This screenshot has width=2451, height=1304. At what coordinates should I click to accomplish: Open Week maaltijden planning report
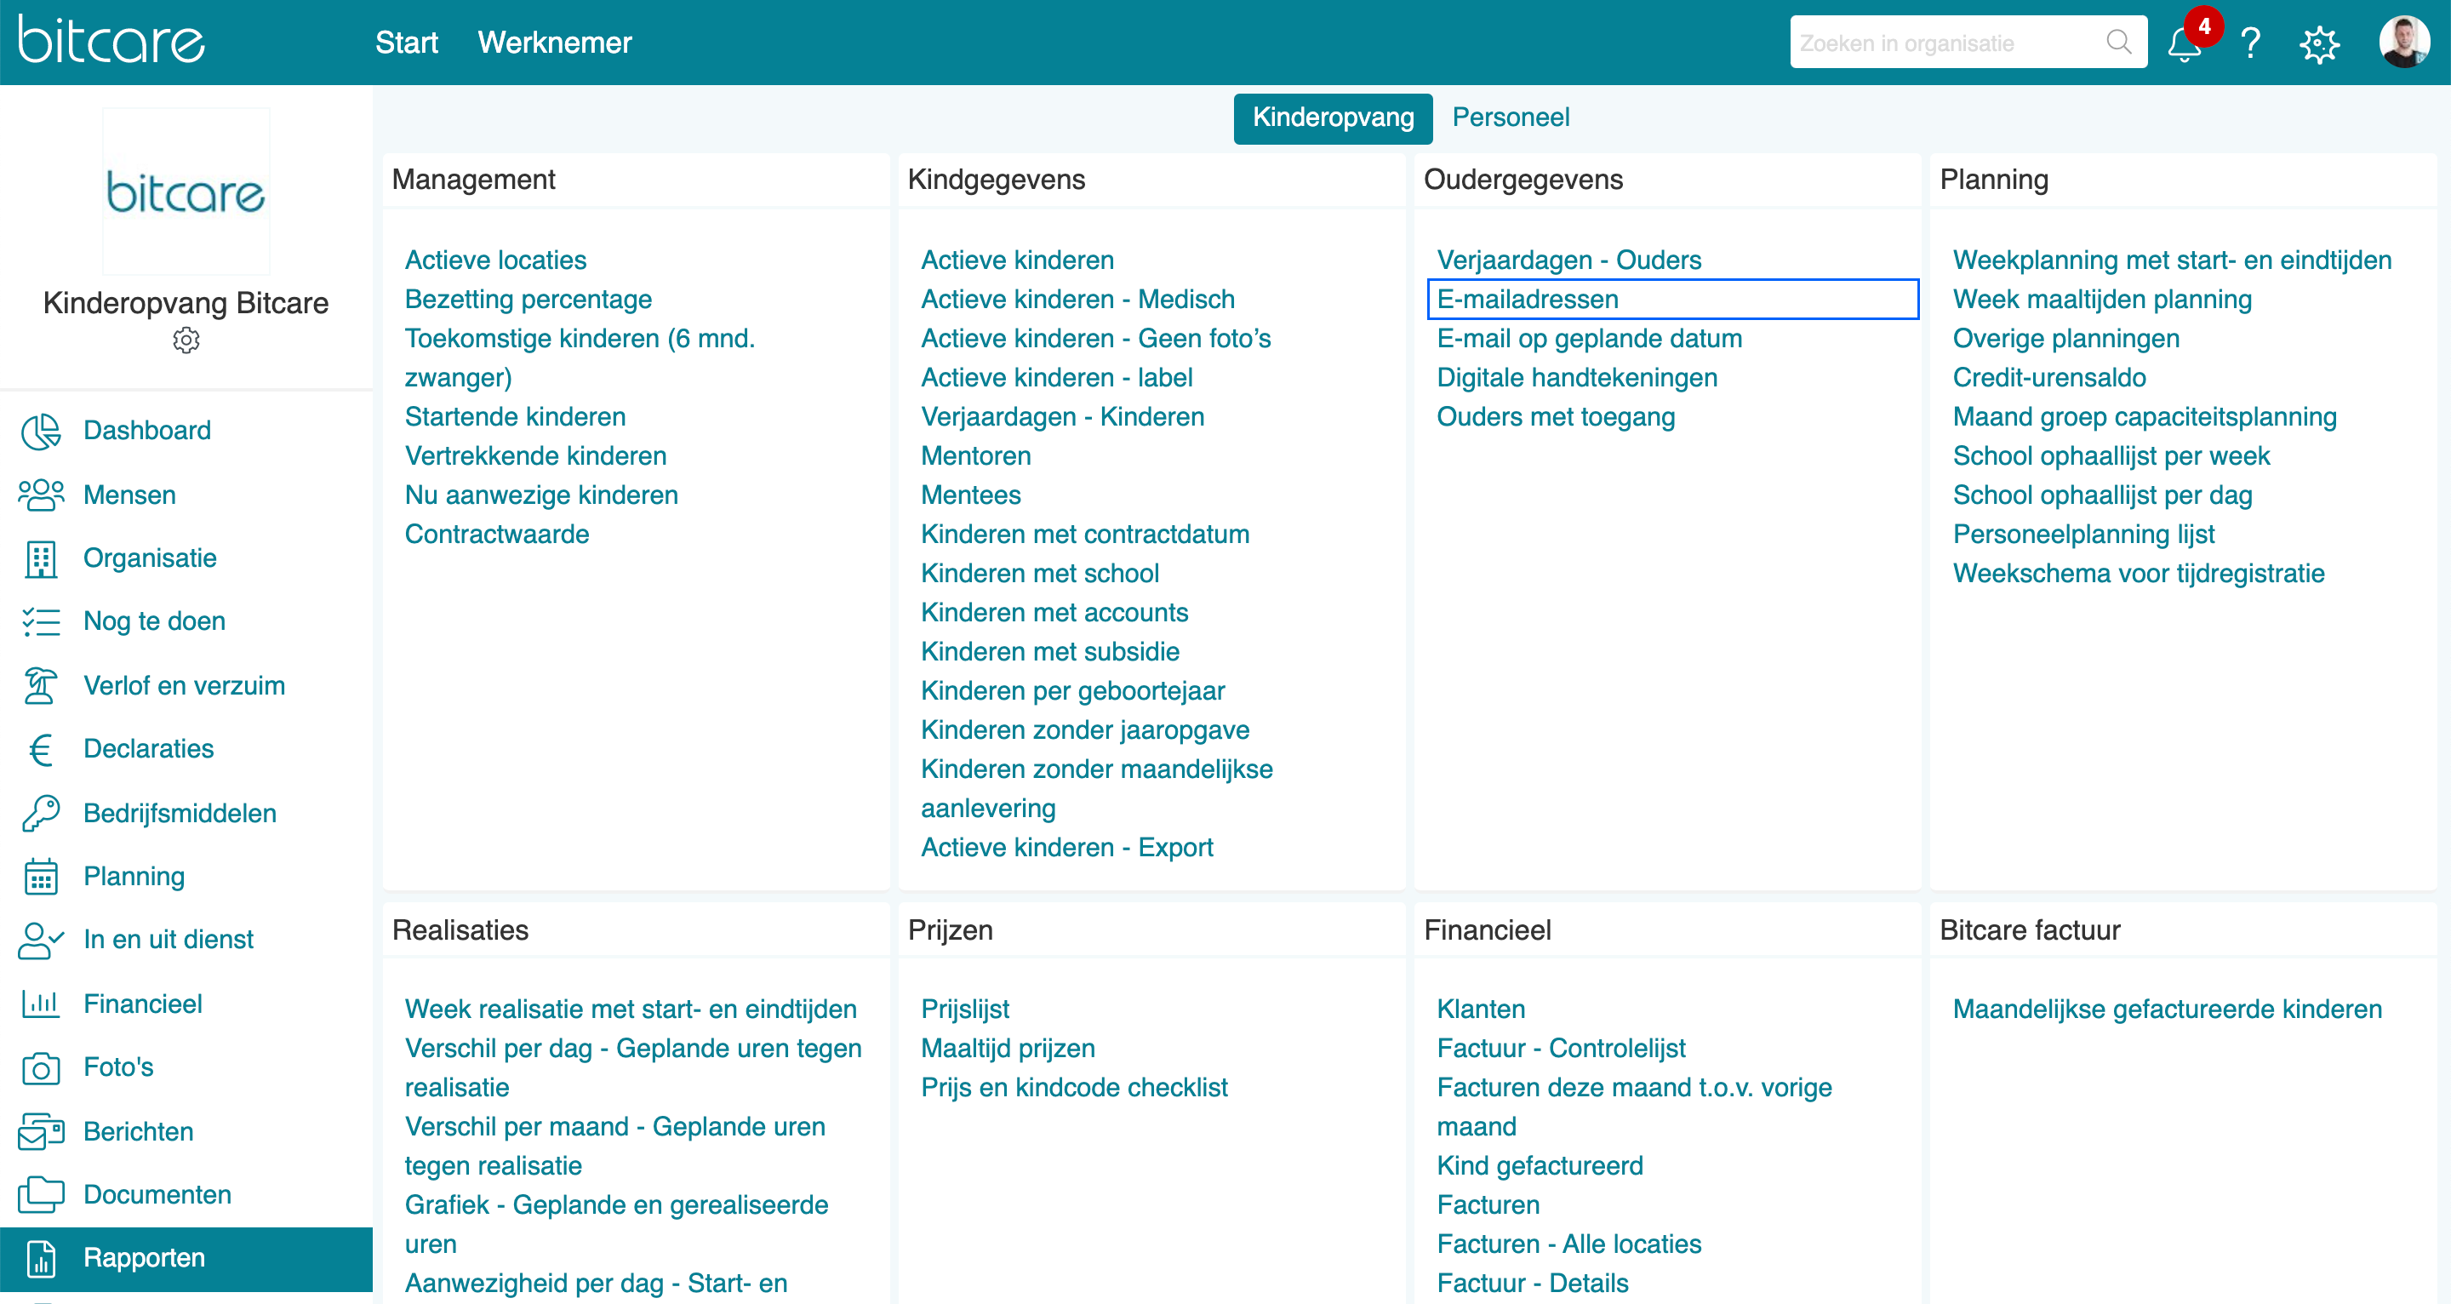(x=2103, y=299)
